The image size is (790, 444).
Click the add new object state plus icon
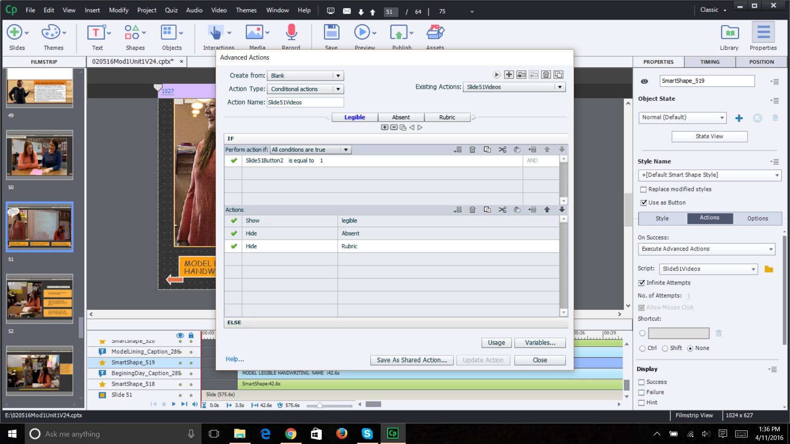[x=739, y=118]
